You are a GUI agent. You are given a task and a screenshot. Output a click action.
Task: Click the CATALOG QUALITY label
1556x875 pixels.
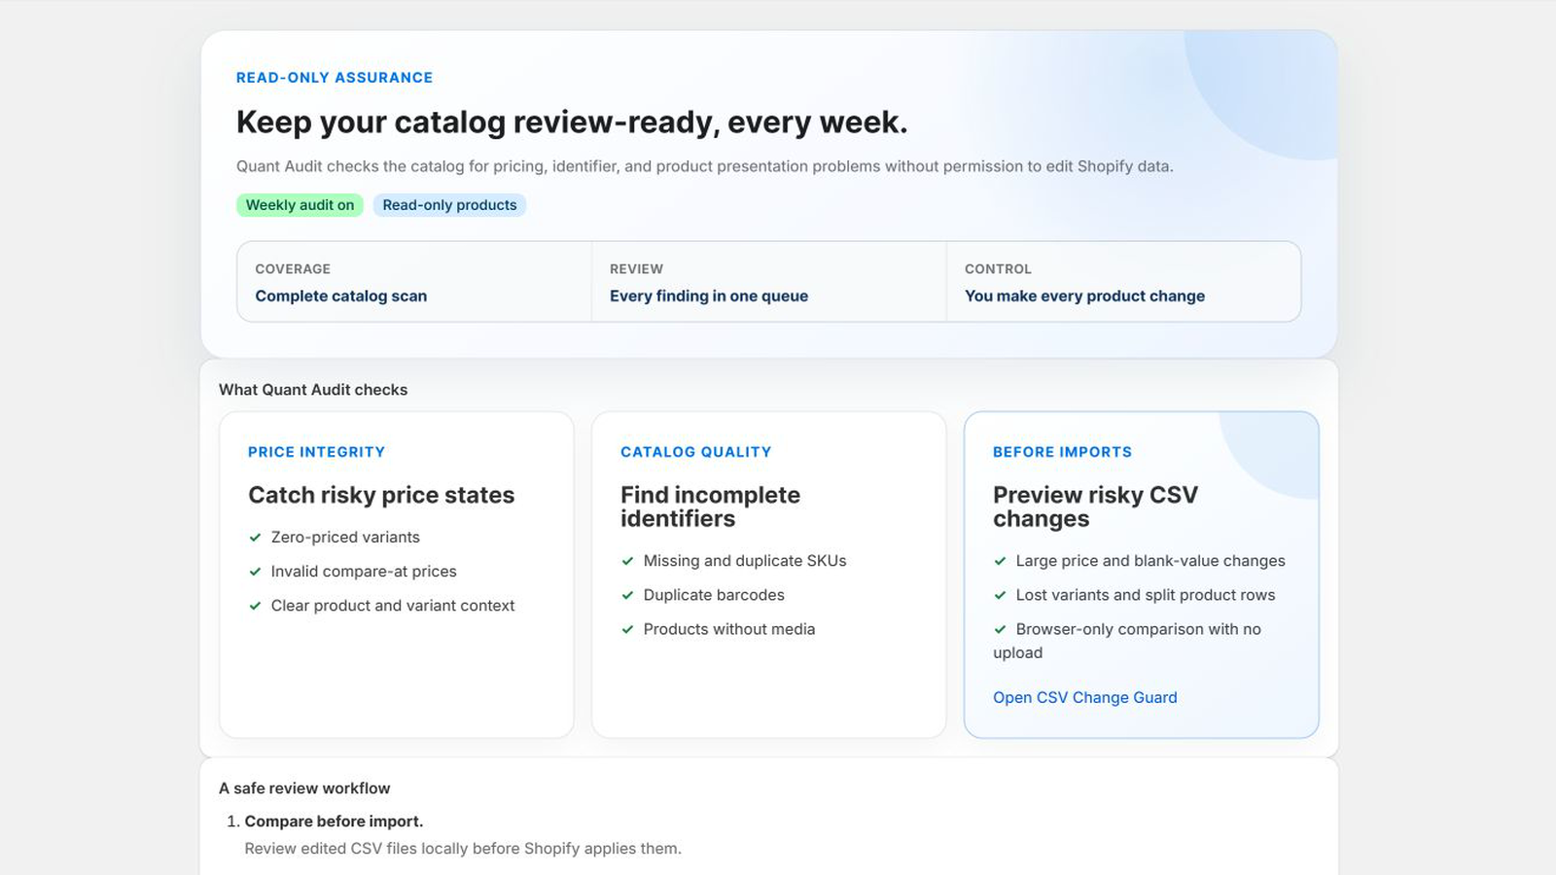point(696,452)
